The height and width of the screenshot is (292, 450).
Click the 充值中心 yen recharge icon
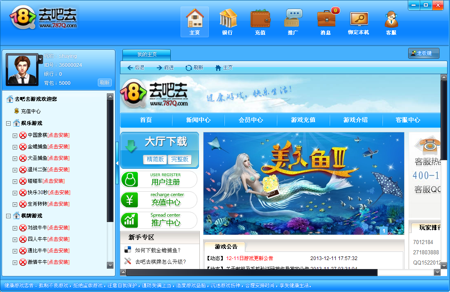coord(130,200)
